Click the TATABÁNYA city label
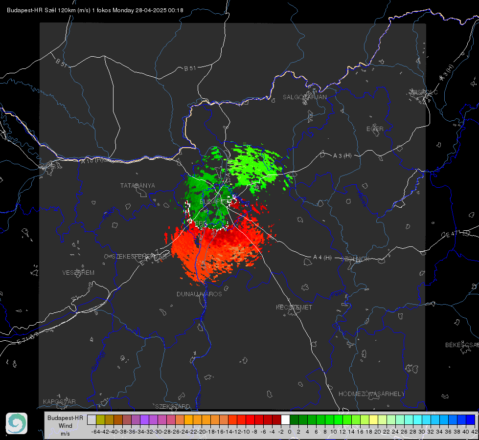 tap(137, 186)
